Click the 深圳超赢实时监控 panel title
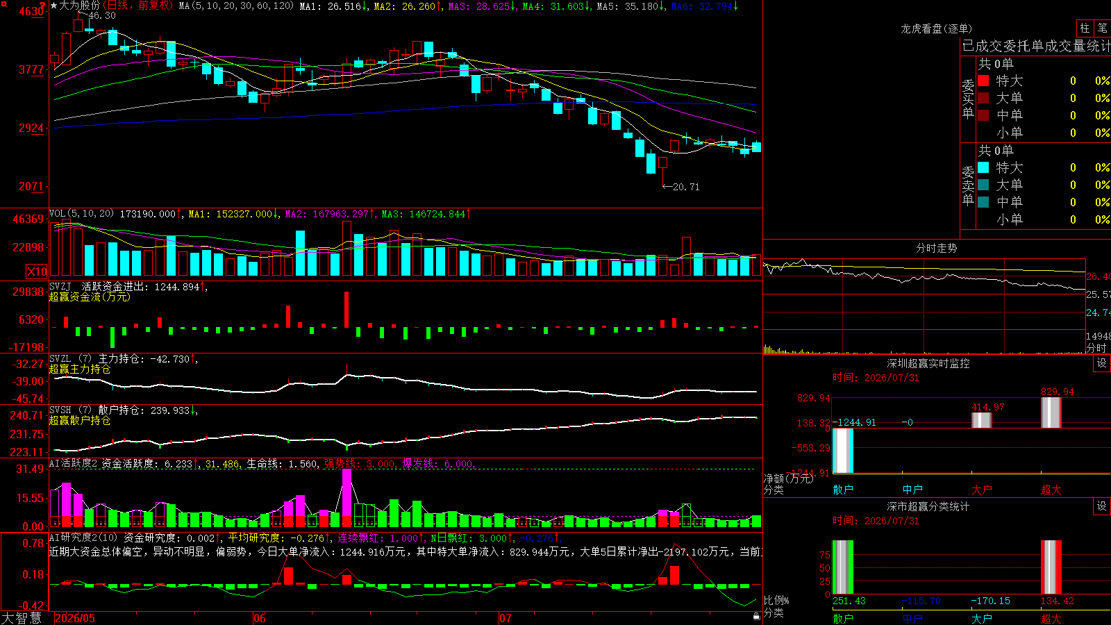 [x=928, y=363]
